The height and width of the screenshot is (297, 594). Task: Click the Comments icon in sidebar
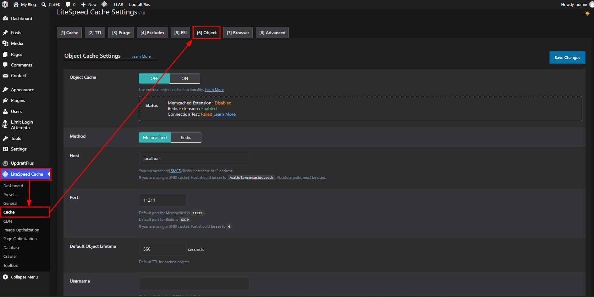[x=5, y=65]
